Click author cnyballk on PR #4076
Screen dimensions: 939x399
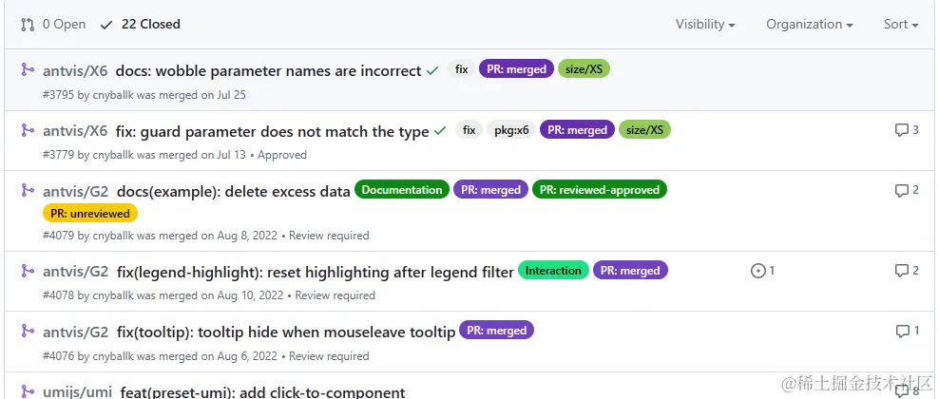[113, 356]
